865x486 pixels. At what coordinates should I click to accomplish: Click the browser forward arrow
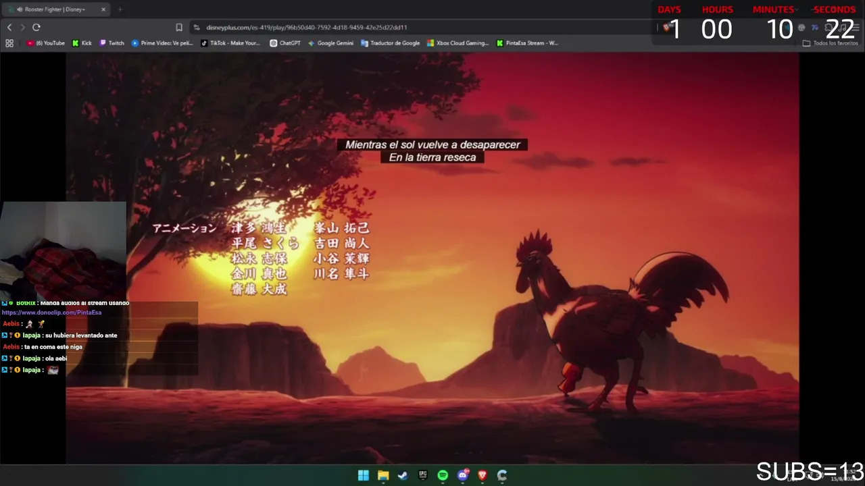click(22, 28)
